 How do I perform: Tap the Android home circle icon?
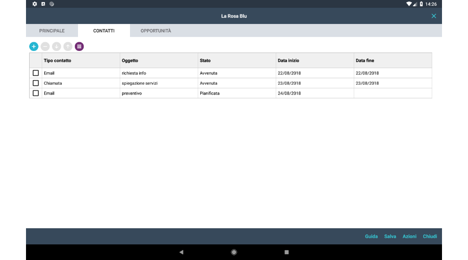234,252
